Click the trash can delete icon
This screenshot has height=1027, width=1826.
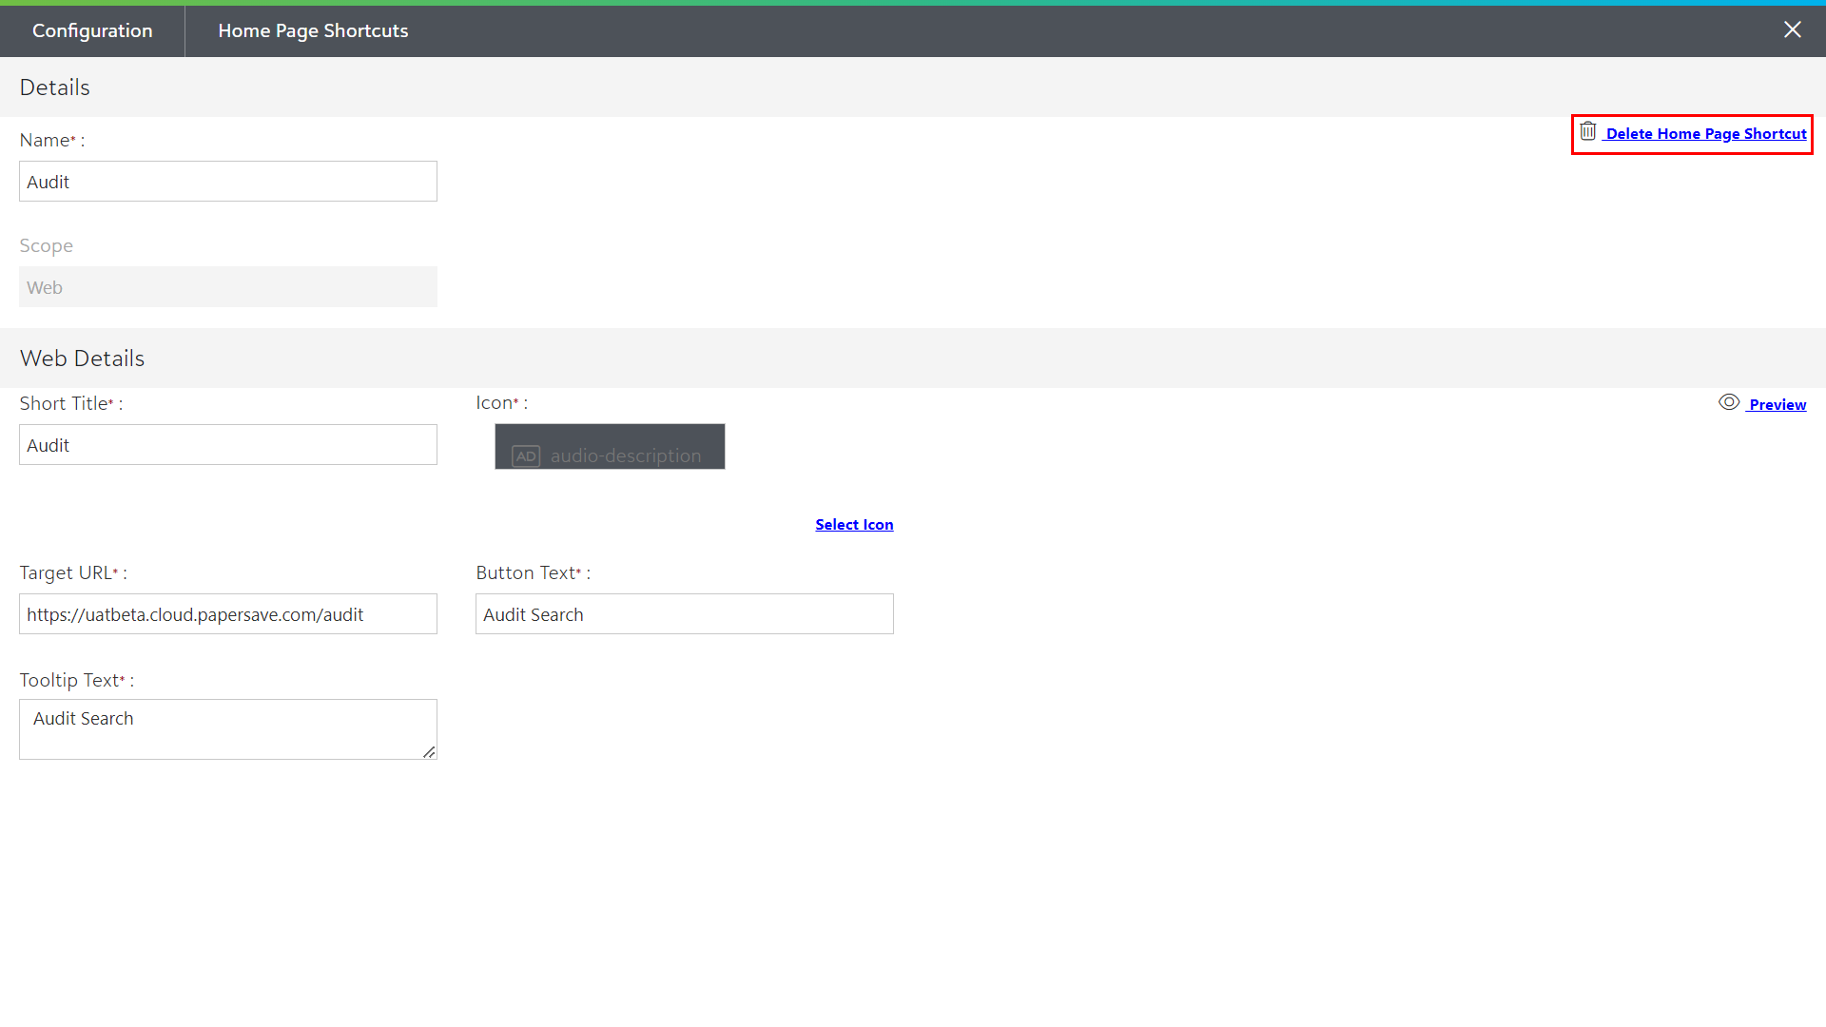[1587, 131]
